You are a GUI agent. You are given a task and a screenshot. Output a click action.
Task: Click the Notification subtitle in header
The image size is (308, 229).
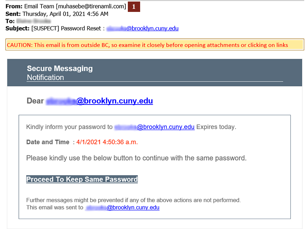[45, 77]
